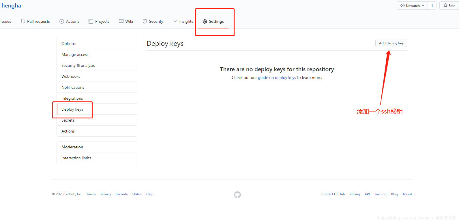459x223 pixels.
Task: Click the eye icon on Unwatch
Action: pyautogui.click(x=403, y=5)
